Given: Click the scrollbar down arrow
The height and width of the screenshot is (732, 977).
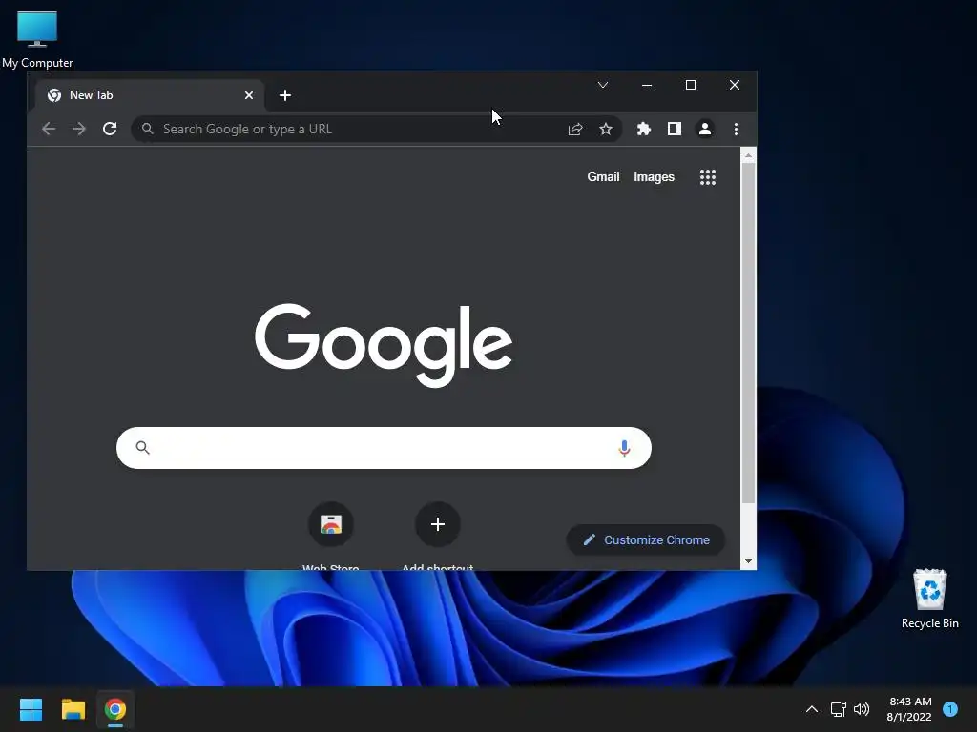Looking at the screenshot, I should (748, 561).
